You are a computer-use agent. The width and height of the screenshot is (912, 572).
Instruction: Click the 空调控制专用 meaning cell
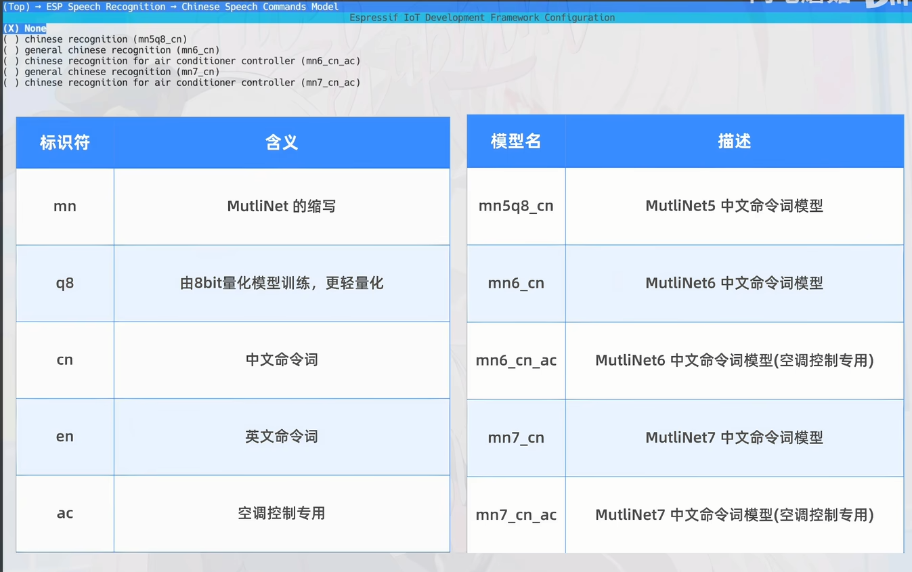click(282, 513)
